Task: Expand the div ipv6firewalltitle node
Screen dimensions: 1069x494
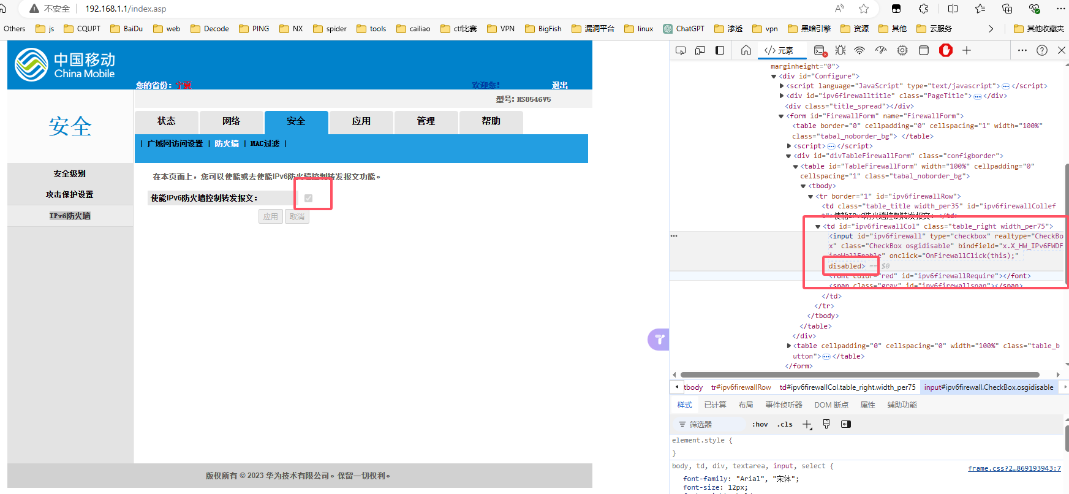Action: [x=782, y=96]
